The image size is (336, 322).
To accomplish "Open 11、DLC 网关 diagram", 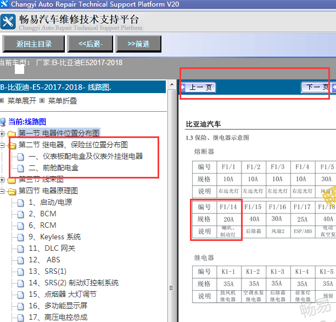I will click(52, 248).
